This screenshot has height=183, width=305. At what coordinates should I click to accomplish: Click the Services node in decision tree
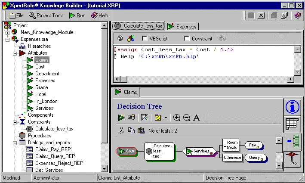201,151
